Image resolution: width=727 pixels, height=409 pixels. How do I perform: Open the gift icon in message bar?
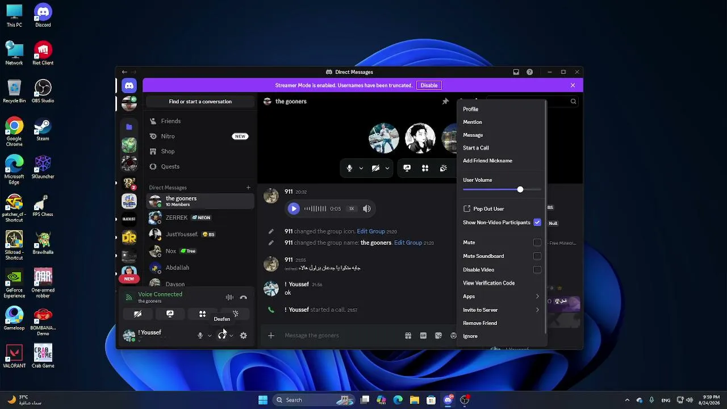click(408, 336)
